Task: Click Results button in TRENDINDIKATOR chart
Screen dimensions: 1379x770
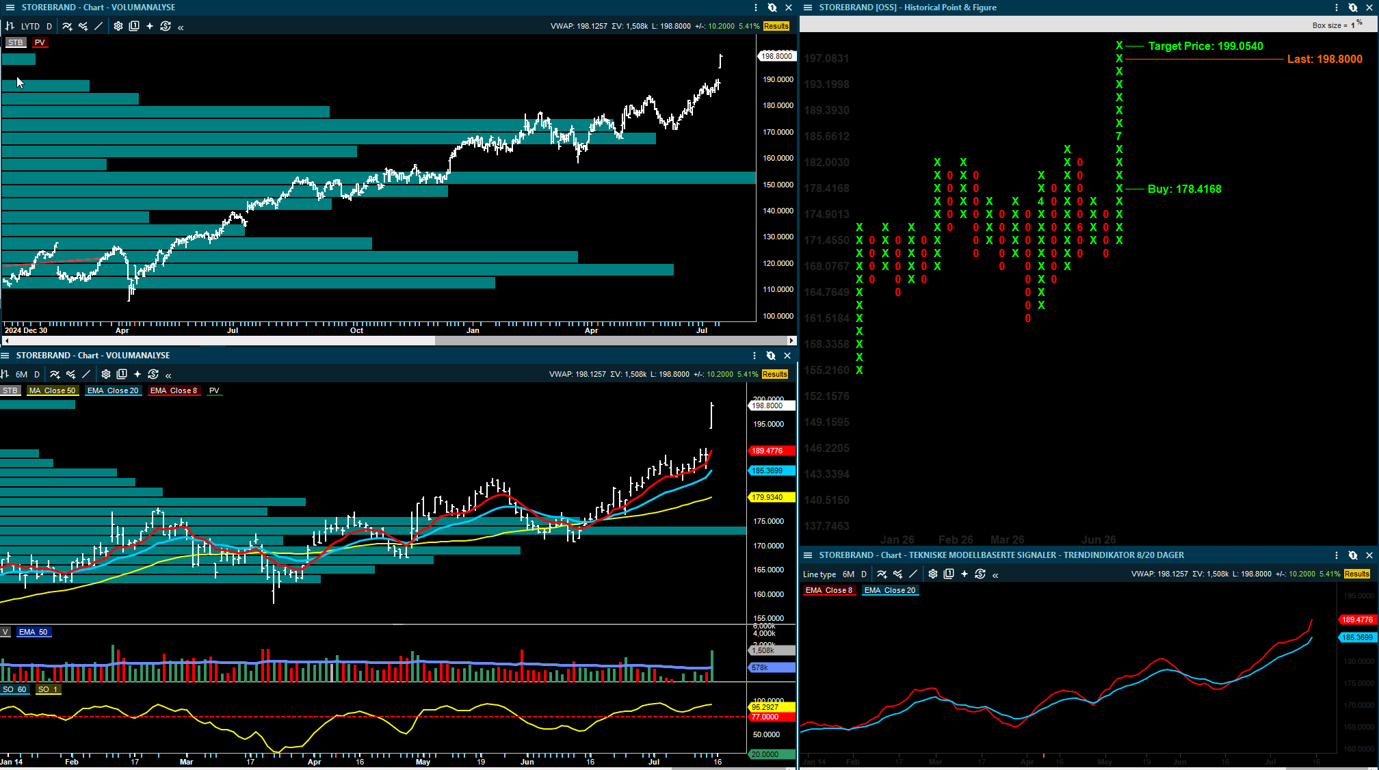Action: click(x=1357, y=574)
